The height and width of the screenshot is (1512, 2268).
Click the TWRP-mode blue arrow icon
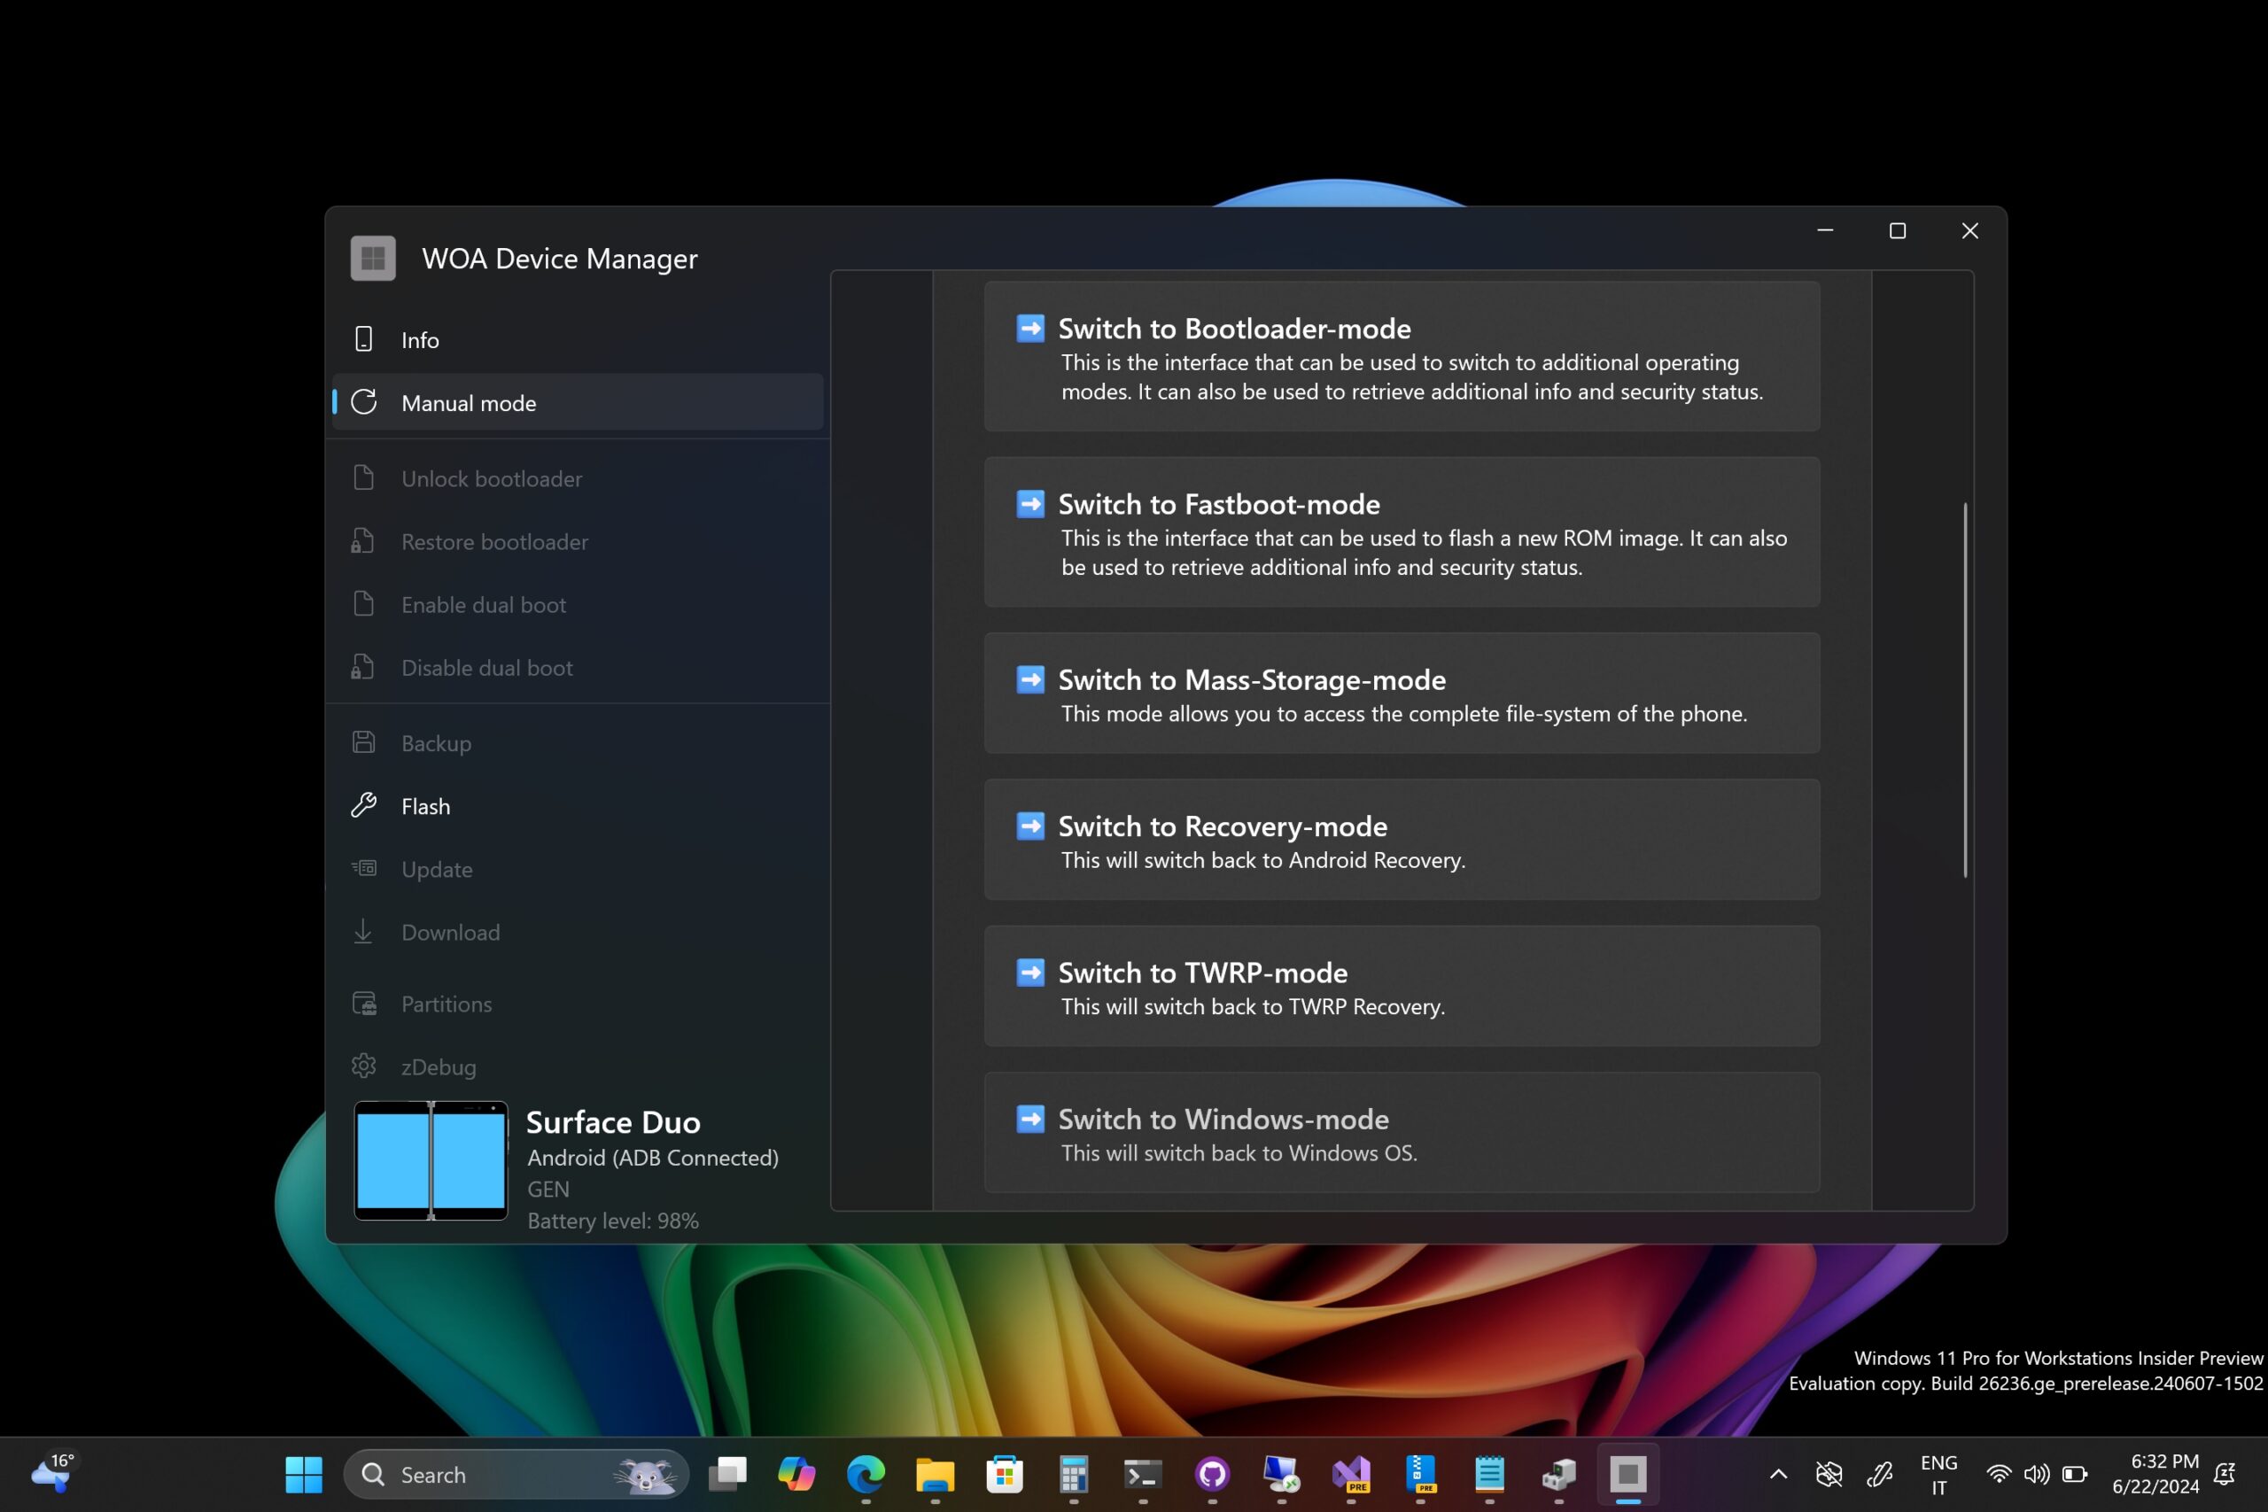pyautogui.click(x=1029, y=972)
